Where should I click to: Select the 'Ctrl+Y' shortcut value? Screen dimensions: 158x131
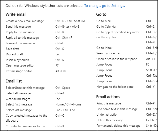tap(150, 87)
